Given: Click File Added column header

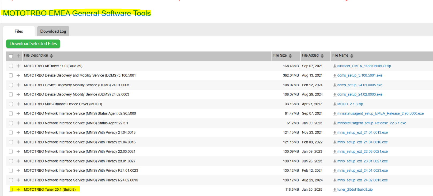Looking at the screenshot, I should [310, 56].
